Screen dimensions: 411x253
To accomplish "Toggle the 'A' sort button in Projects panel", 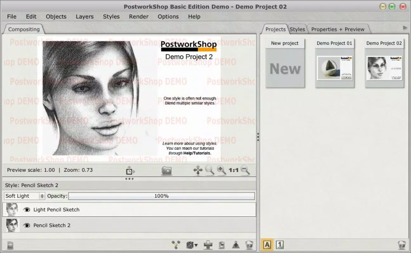I will [x=267, y=245].
